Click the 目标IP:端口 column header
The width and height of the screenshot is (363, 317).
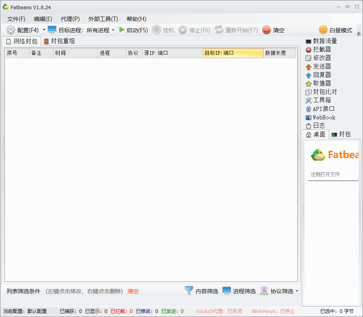click(233, 53)
